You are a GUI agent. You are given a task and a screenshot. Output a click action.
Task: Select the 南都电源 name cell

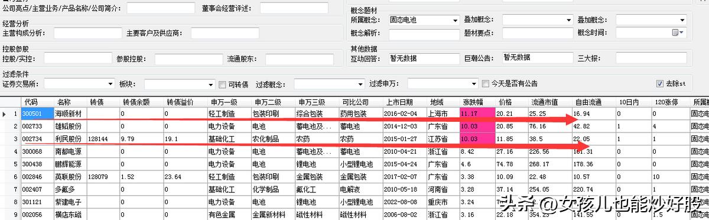coord(71,152)
